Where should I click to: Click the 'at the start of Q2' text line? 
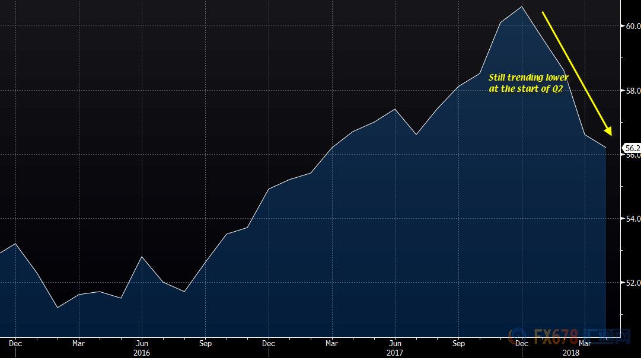click(525, 89)
